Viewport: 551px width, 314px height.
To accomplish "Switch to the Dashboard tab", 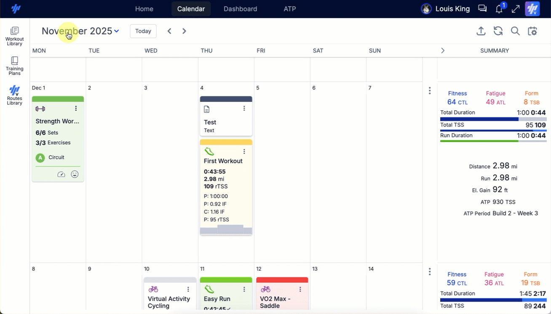I will click(240, 9).
